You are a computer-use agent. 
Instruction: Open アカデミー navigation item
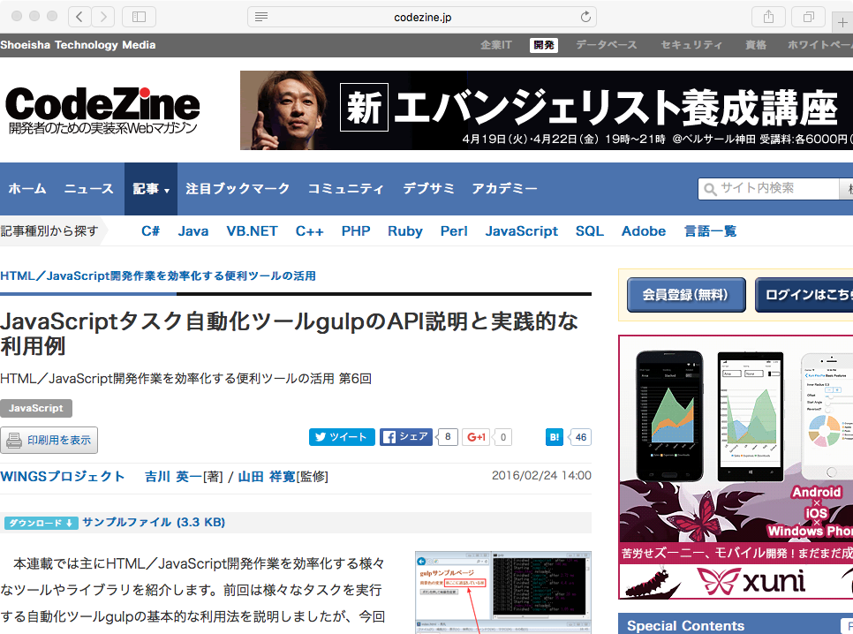tap(504, 189)
